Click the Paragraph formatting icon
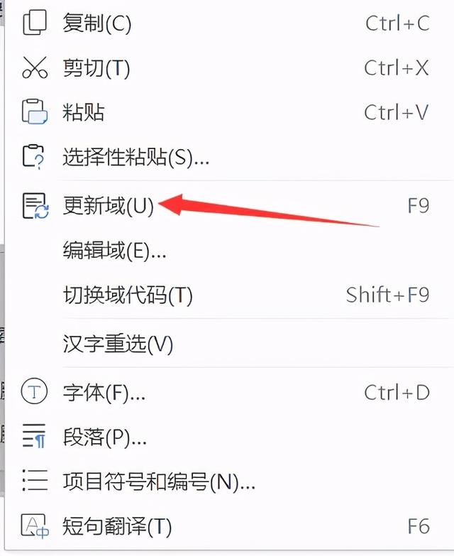The image size is (454, 556). tap(34, 437)
